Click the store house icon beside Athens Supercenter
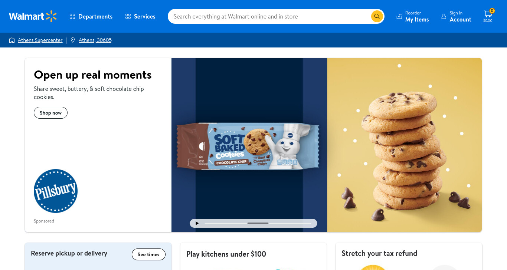Screen dimensions: 507x270 click(x=12, y=40)
